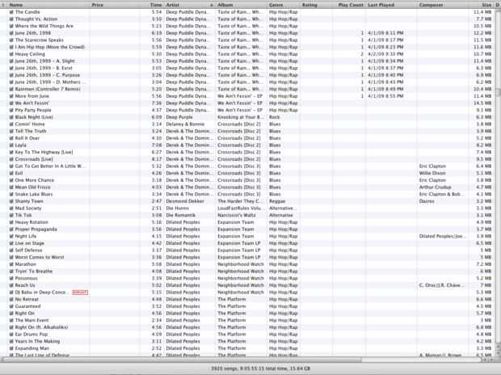
Task: Click the 'Dilated Peoples/Joe...' composer cell
Action: (443, 236)
